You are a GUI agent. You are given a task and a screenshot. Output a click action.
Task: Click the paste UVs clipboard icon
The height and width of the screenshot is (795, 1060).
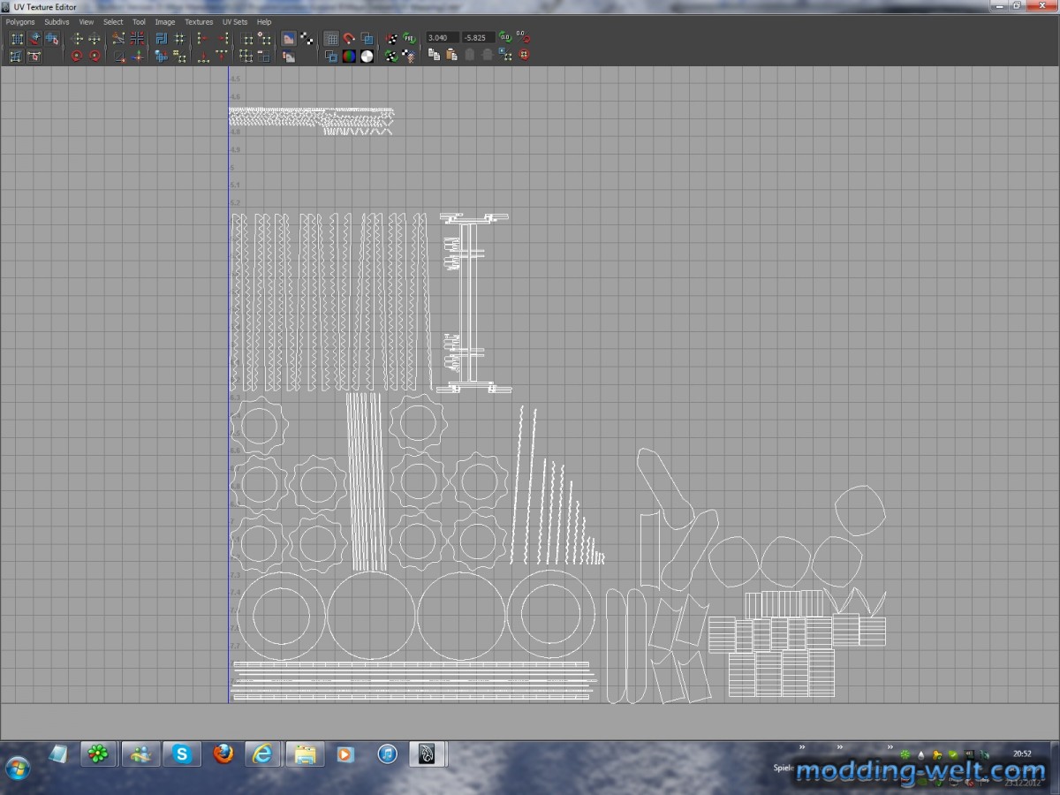click(451, 55)
